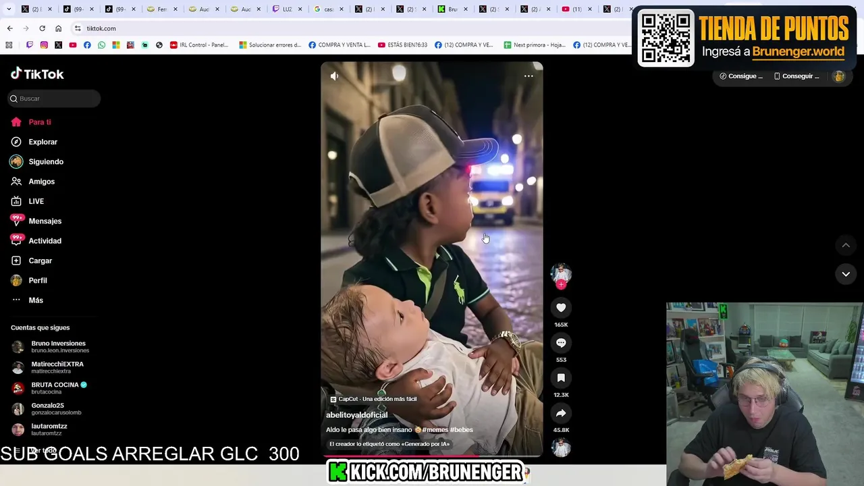The width and height of the screenshot is (864, 486).
Task: Click the CapCut edición más fácil label
Action: tap(373, 399)
